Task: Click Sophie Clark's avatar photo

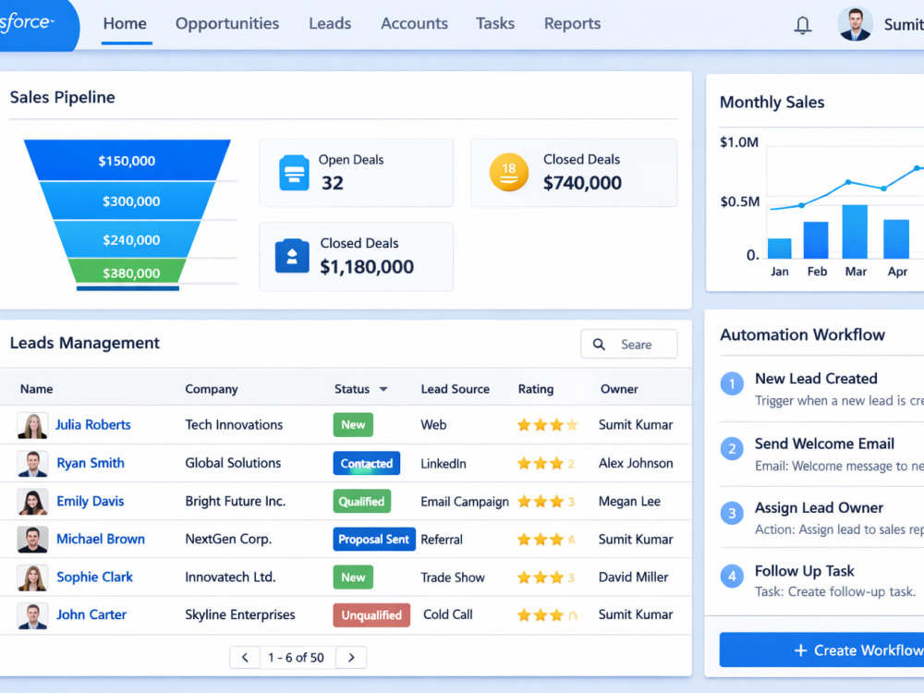Action: pos(32,578)
